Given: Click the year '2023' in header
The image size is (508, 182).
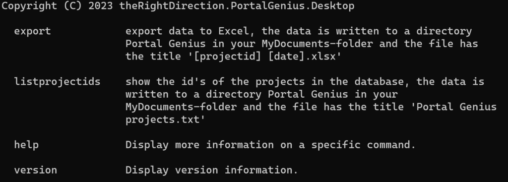Looking at the screenshot, I should 101,6.
